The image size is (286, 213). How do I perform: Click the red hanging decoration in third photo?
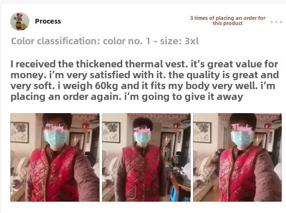268,126
